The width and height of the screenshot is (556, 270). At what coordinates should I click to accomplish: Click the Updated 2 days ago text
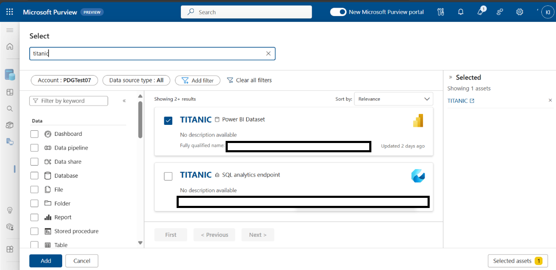pyautogui.click(x=403, y=146)
